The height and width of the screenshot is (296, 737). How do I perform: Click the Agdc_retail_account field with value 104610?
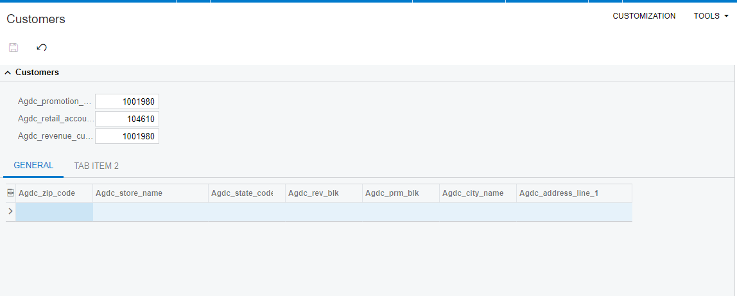(127, 119)
